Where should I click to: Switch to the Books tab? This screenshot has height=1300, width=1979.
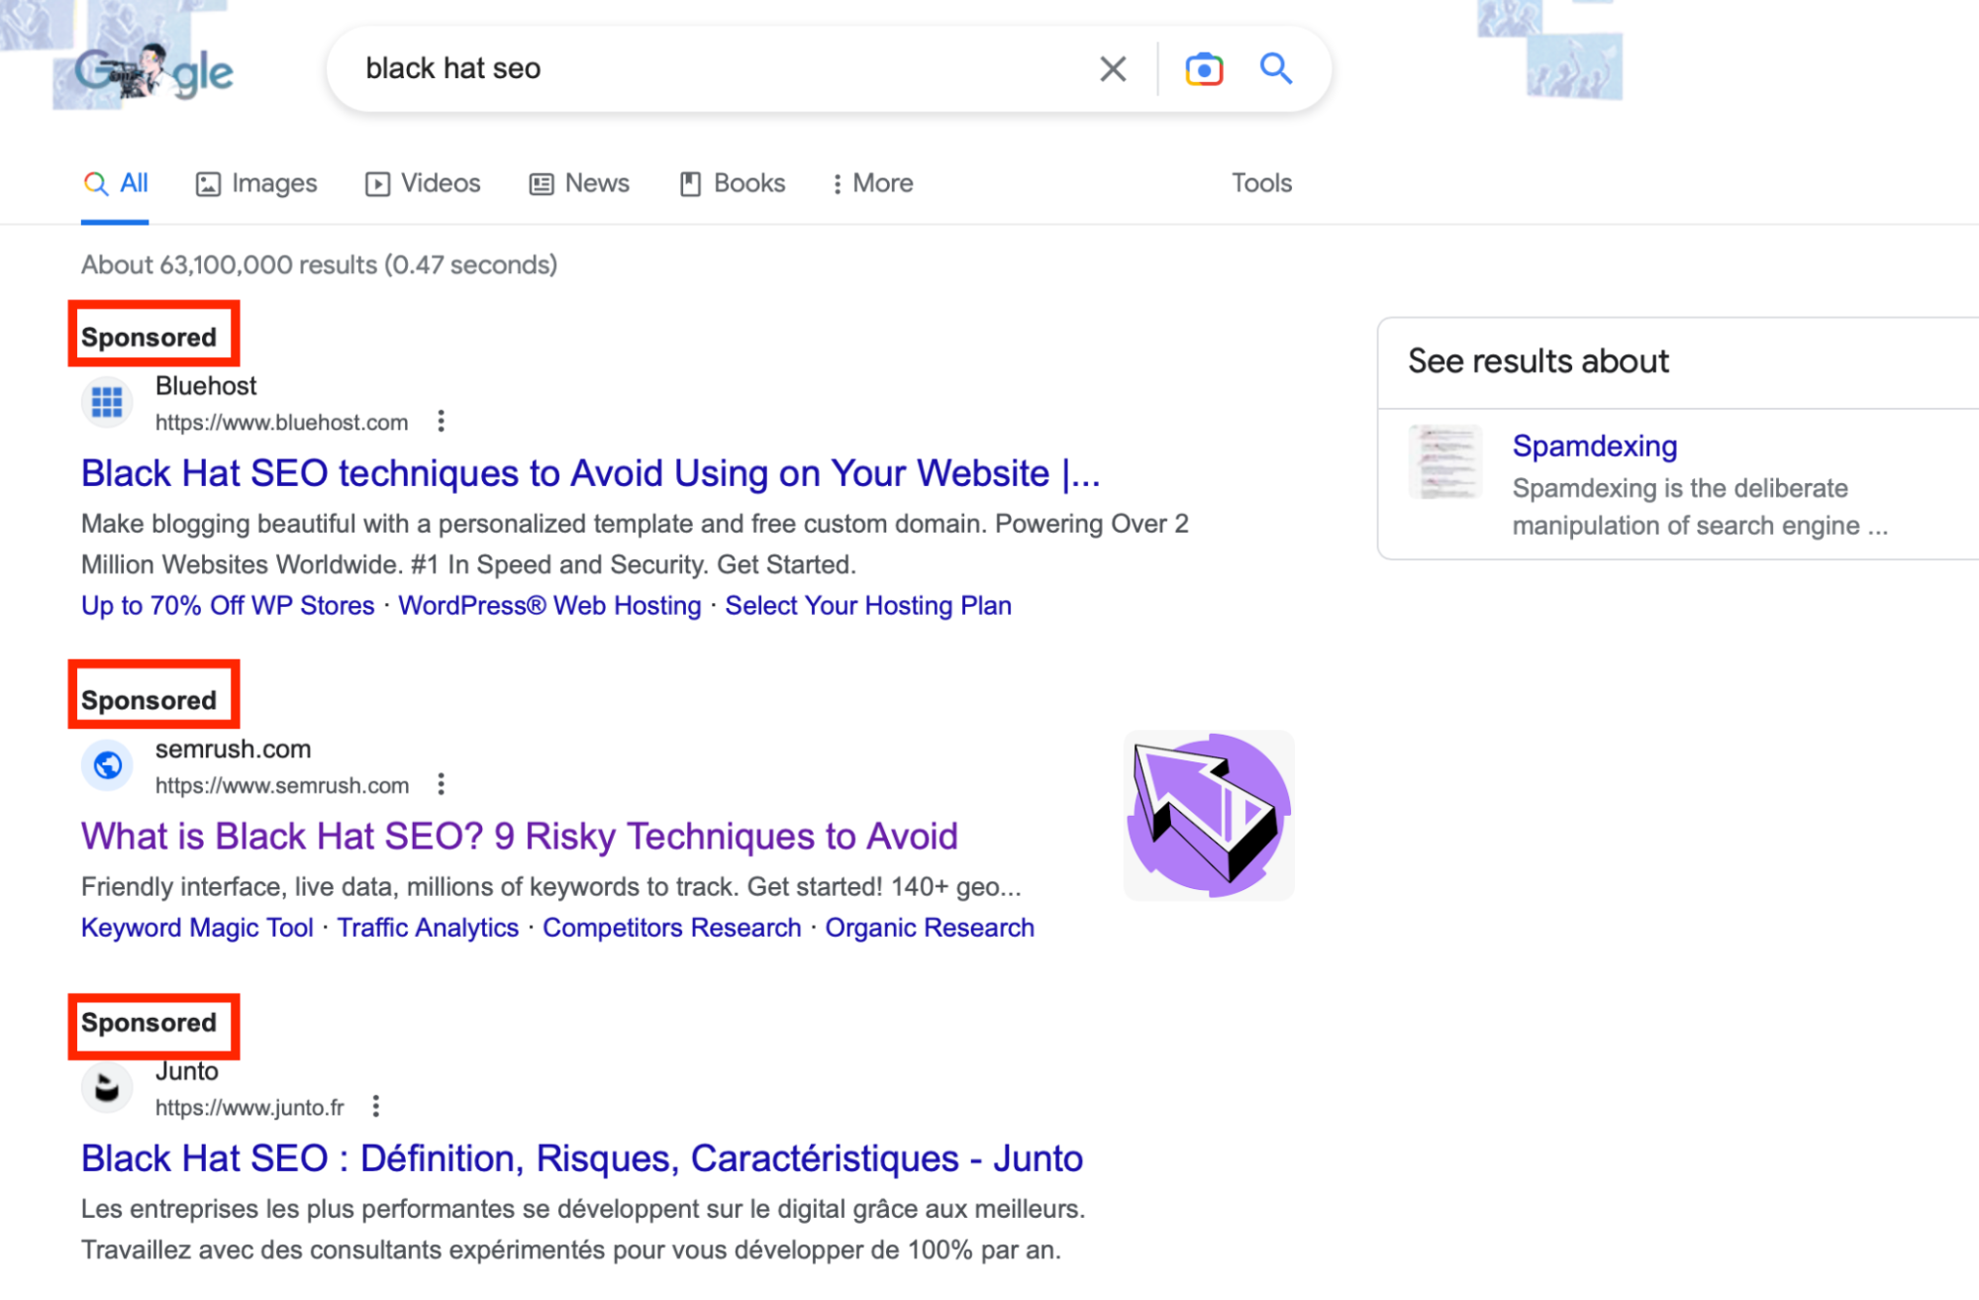tap(733, 184)
